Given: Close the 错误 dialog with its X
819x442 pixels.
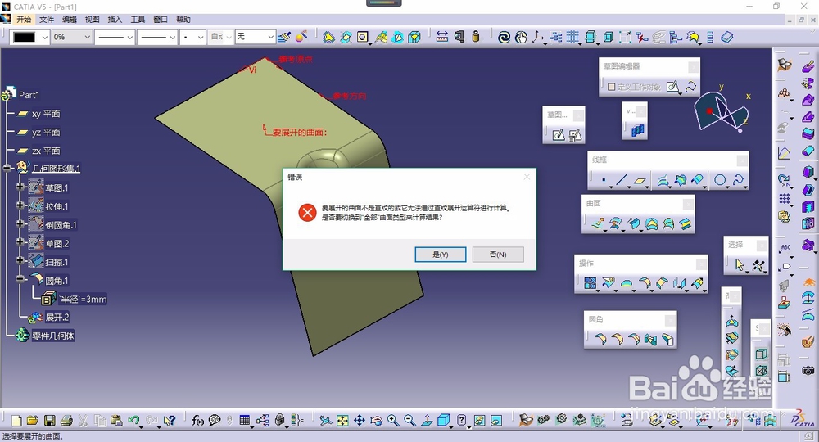Looking at the screenshot, I should [527, 177].
